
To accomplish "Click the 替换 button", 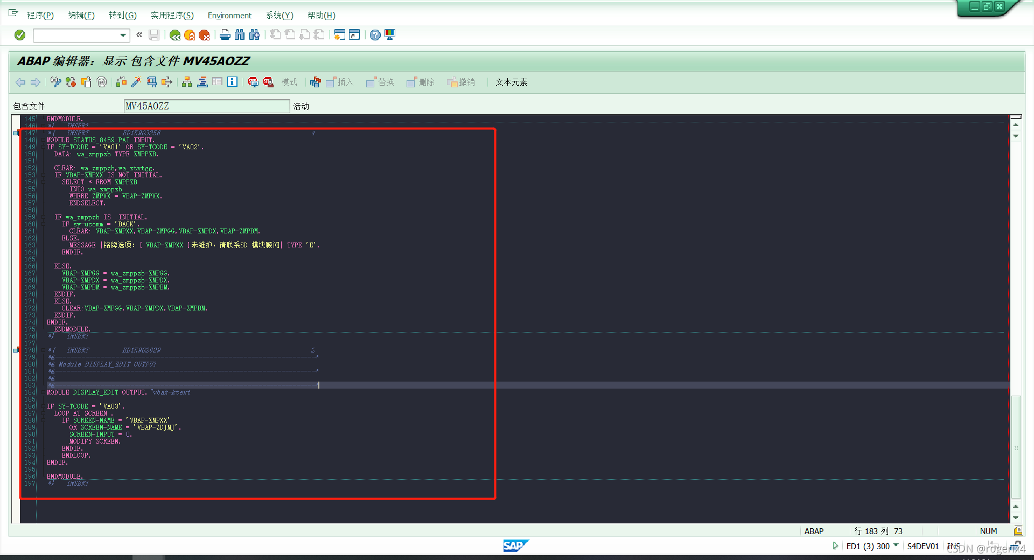I will (380, 82).
